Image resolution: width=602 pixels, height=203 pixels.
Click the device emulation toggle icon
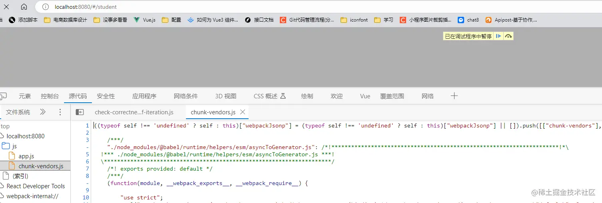pos(3,96)
